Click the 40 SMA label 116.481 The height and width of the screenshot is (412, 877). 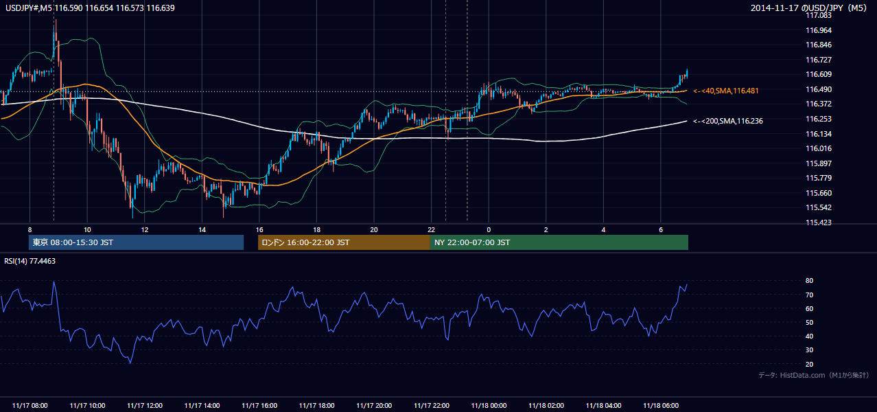pos(726,91)
